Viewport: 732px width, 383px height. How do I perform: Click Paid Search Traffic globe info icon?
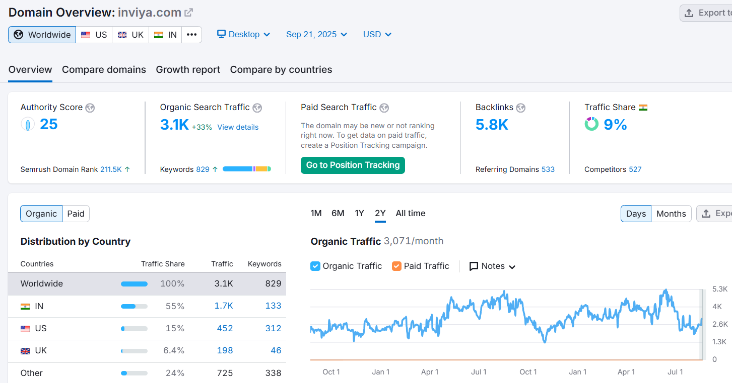pyautogui.click(x=384, y=108)
